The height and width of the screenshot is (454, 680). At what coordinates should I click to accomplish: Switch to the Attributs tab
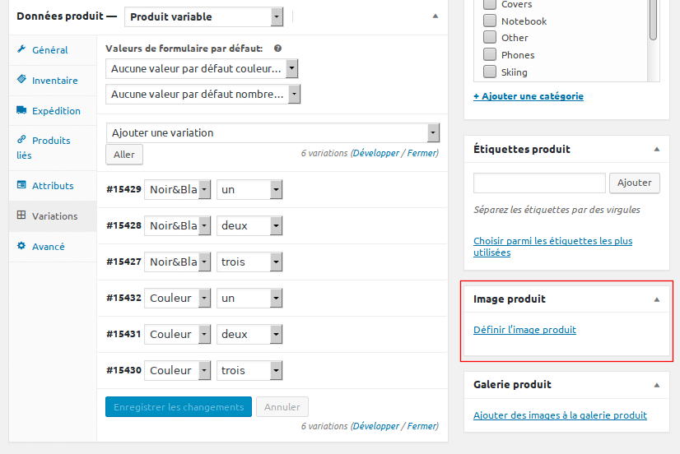53,185
